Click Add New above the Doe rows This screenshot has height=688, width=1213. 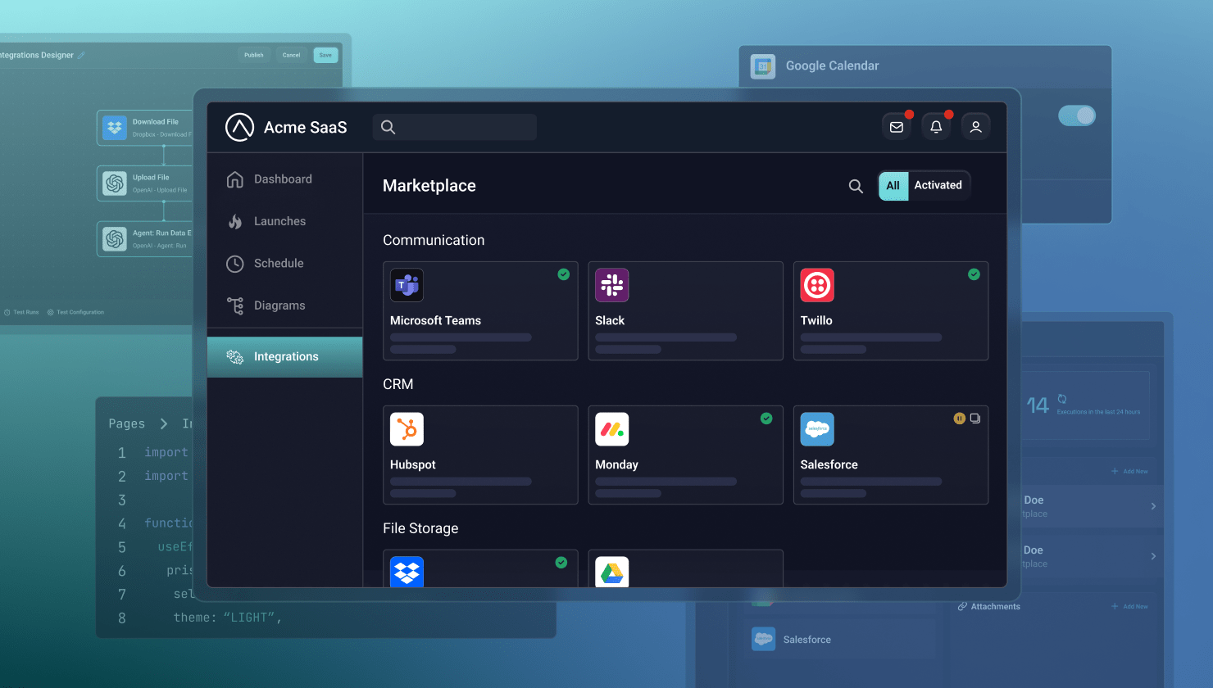1130,471
